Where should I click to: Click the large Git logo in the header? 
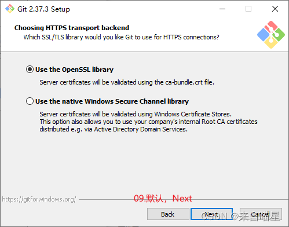271,35
